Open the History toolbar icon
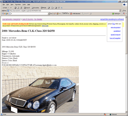 [49, 8]
